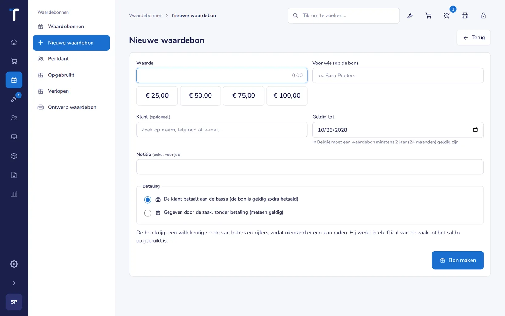Viewport: 505px width, 316px height.
Task: Click the Klant search field
Action: 222,130
